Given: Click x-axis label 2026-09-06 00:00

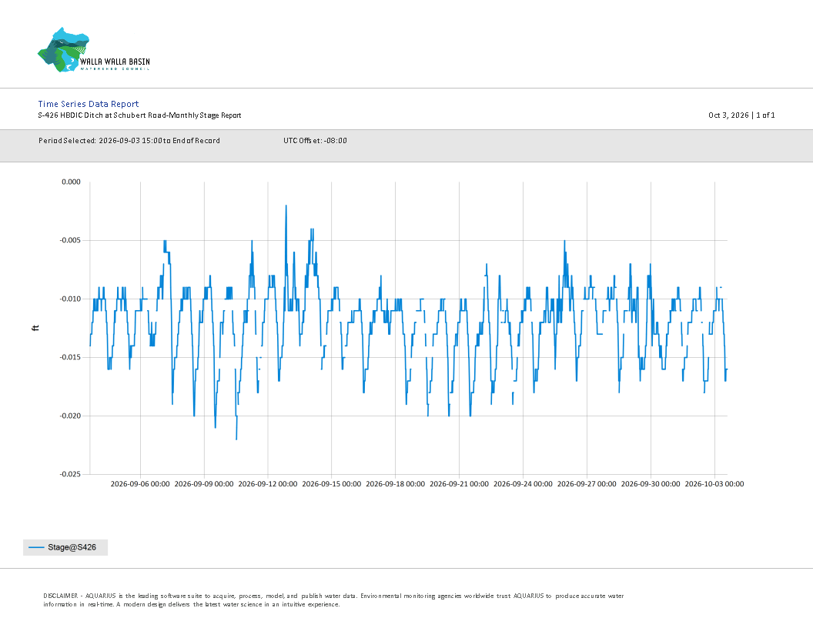Looking at the screenshot, I should (140, 484).
